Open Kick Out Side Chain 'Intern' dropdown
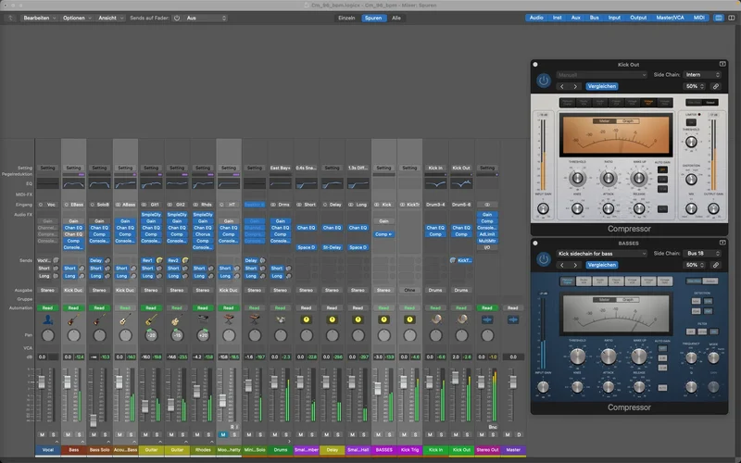 pyautogui.click(x=702, y=75)
